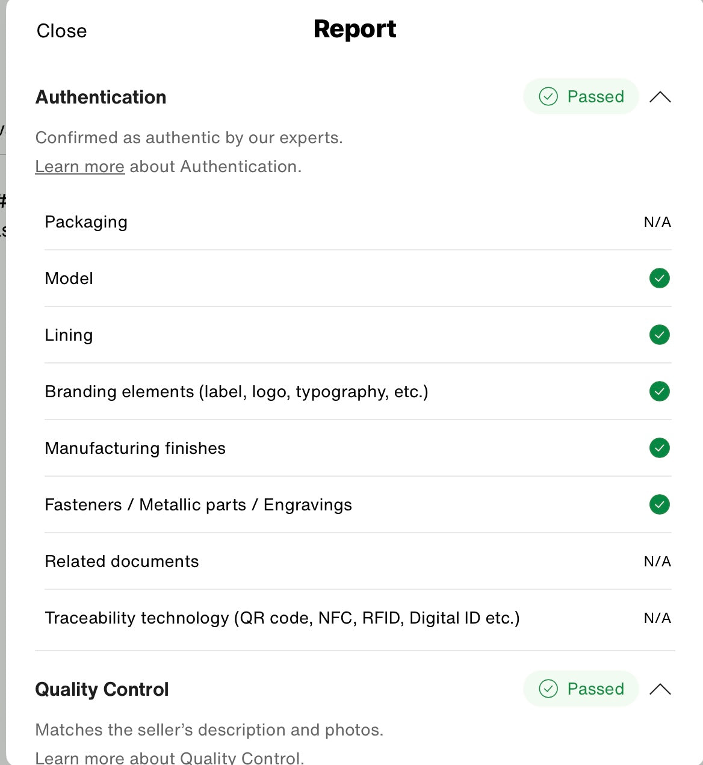Click the Authentication Passed badge
This screenshot has width=703, height=765.
[581, 96]
